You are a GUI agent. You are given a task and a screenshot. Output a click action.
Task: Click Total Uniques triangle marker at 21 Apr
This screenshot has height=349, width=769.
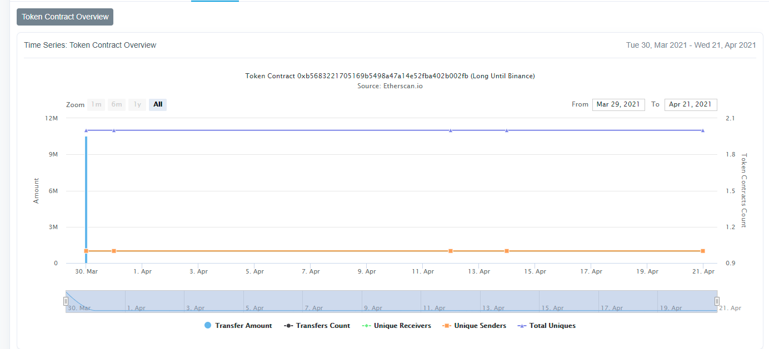click(x=703, y=130)
